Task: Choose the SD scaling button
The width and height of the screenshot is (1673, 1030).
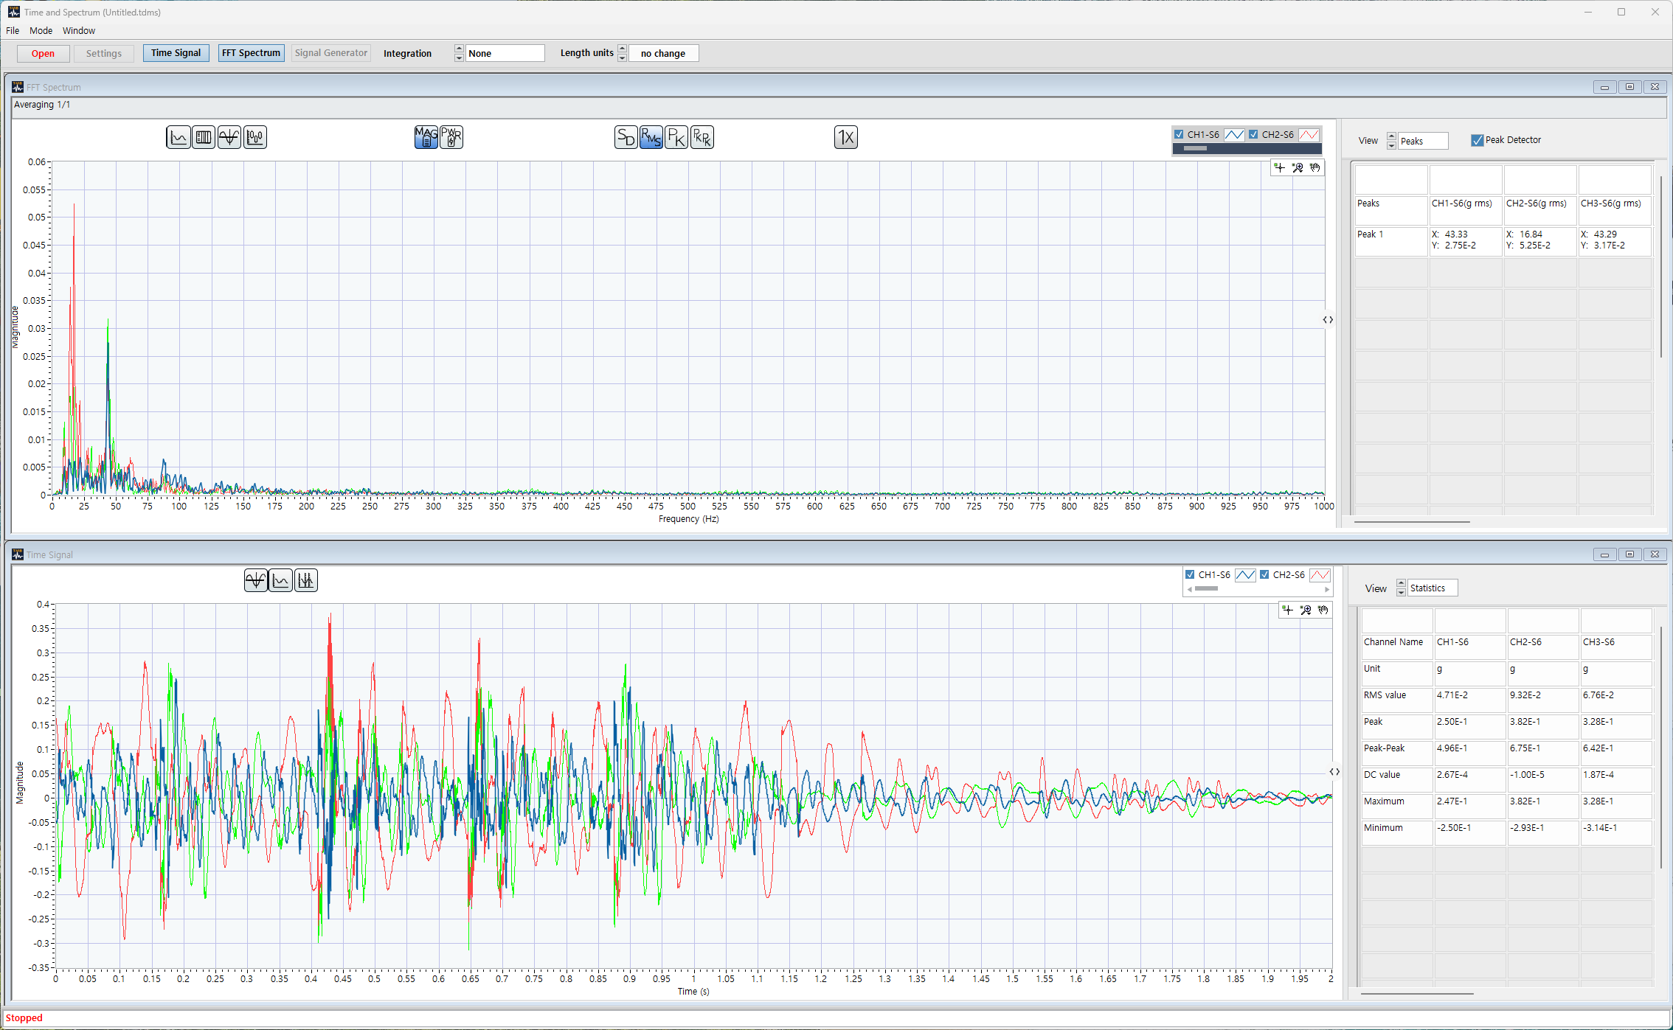Action: (626, 137)
